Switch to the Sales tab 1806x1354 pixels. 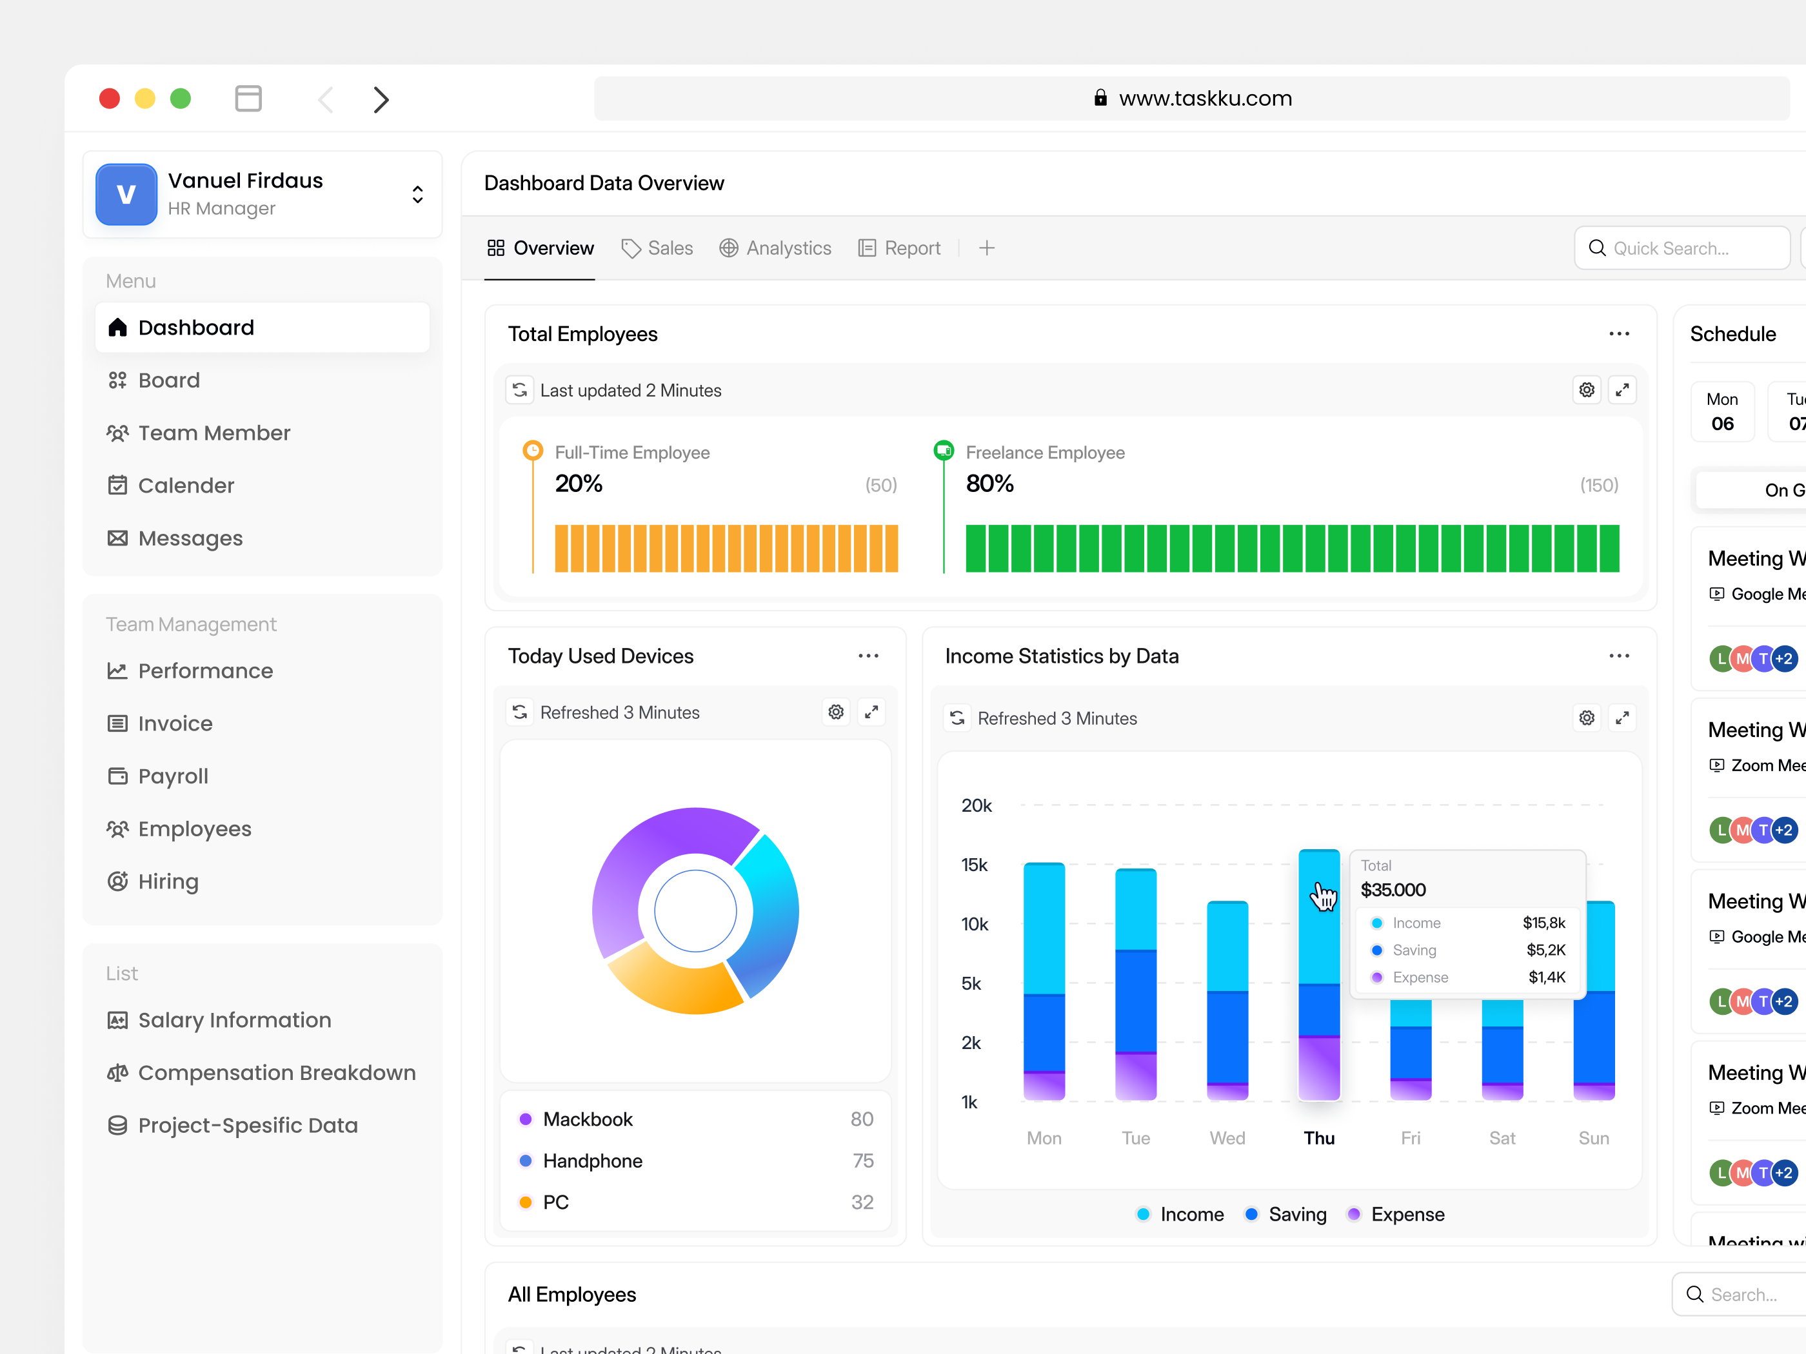[658, 248]
